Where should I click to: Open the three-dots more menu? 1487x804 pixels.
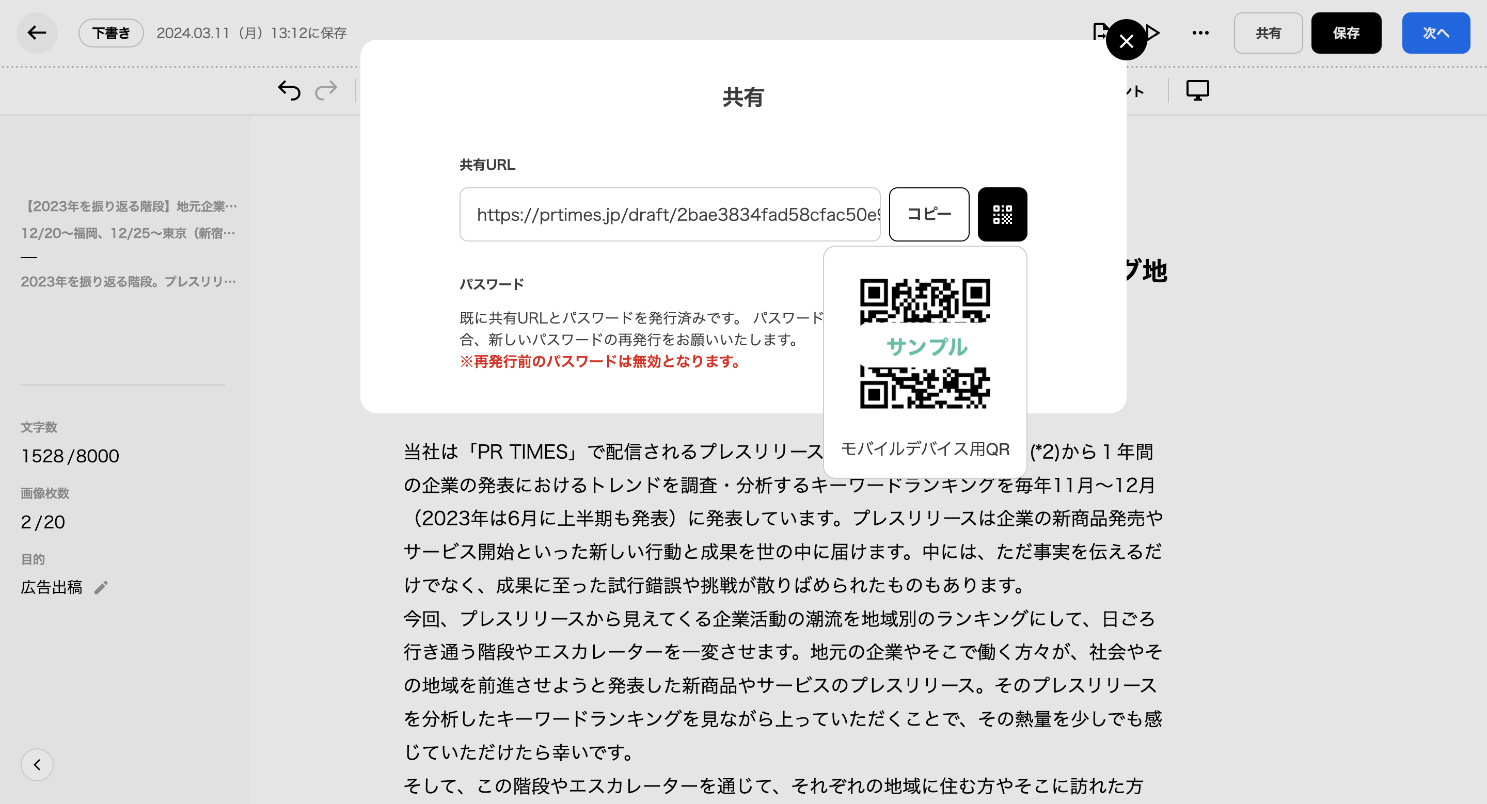[1200, 33]
